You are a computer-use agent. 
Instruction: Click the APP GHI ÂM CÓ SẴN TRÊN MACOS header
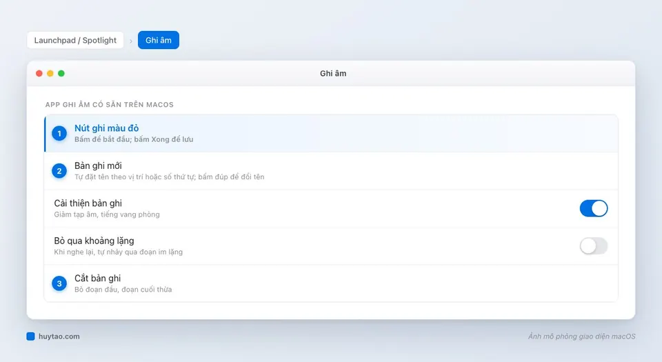coord(110,105)
